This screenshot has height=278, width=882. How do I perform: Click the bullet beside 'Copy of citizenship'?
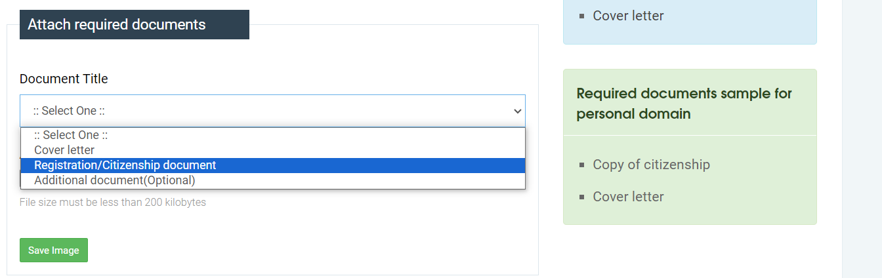pos(582,165)
